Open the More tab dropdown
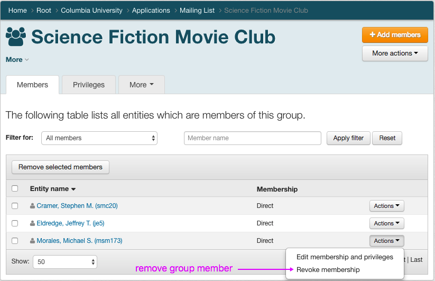Viewport: 435px width, 281px height. coord(142,85)
